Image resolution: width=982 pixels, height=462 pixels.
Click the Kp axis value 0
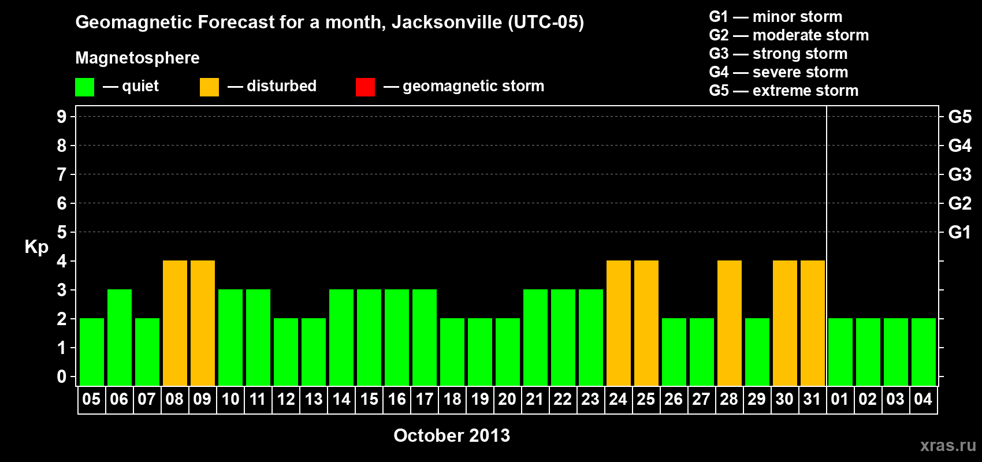[x=62, y=377]
